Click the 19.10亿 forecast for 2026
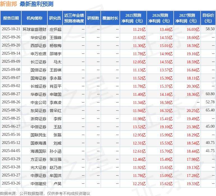Viewport: 216px width, 196px height. [166, 127]
